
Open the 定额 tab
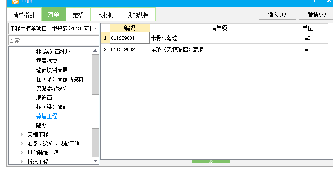click(78, 14)
